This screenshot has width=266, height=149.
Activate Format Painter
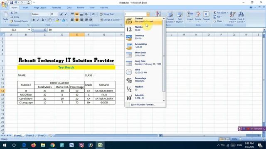tap(20, 21)
